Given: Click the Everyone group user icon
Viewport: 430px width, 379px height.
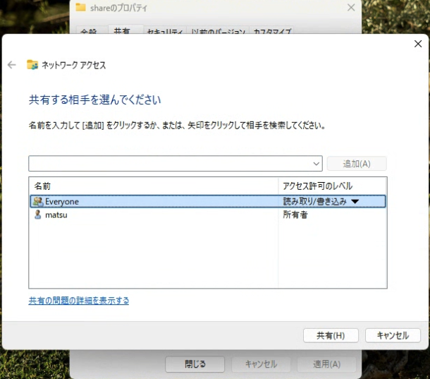Looking at the screenshot, I should [x=38, y=202].
